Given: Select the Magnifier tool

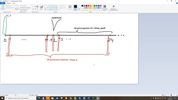Looking at the screenshot, I should (37, 9).
